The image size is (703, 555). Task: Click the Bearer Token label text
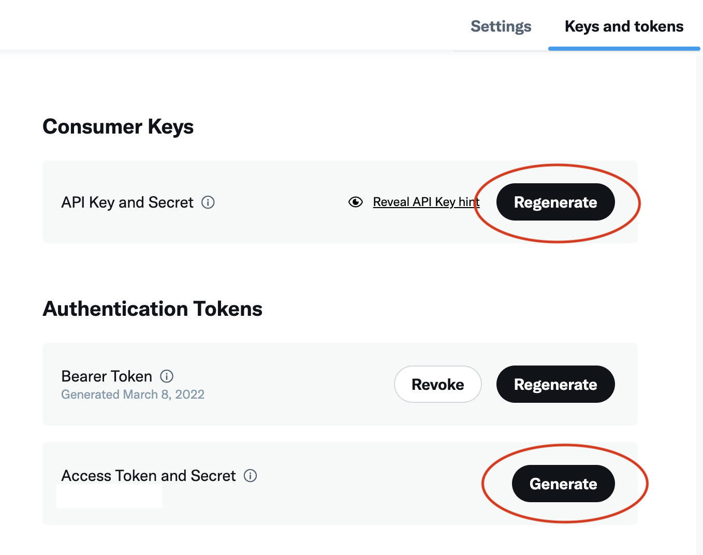(x=107, y=376)
